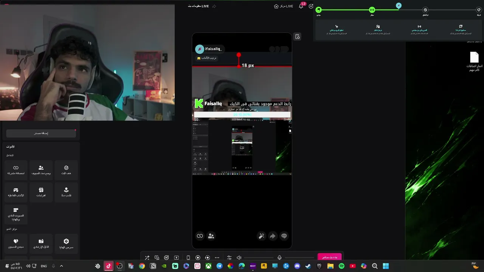Open the interactive games controller tile
The width and height of the screenshot is (484, 272).
point(16,192)
